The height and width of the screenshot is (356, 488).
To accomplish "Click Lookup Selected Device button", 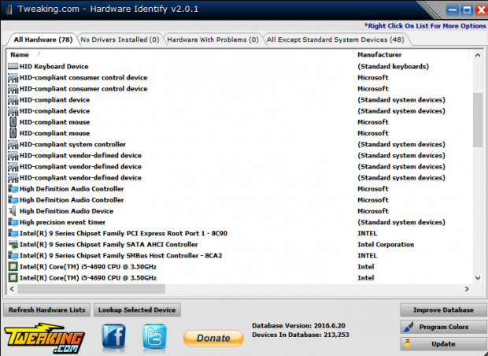I will tap(137, 310).
